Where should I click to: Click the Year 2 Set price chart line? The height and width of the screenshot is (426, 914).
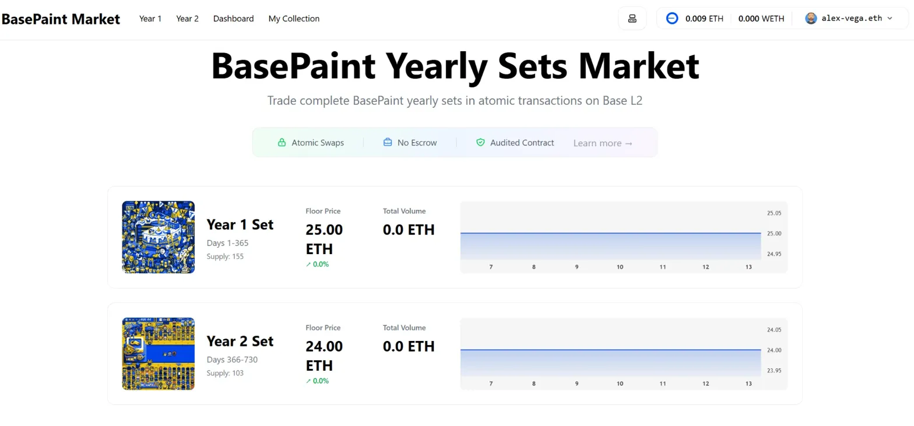coord(611,350)
